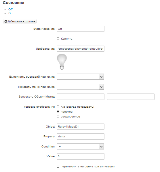The image size is (160, 172).
Task: Open the On state link
Action: 10,13
